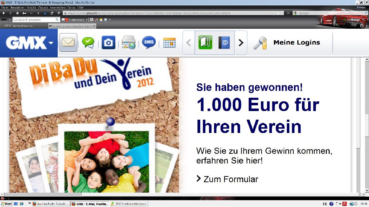This screenshot has height=207, width=369.
Task: Open the Bearbeiten menu
Action: pos(17,8)
